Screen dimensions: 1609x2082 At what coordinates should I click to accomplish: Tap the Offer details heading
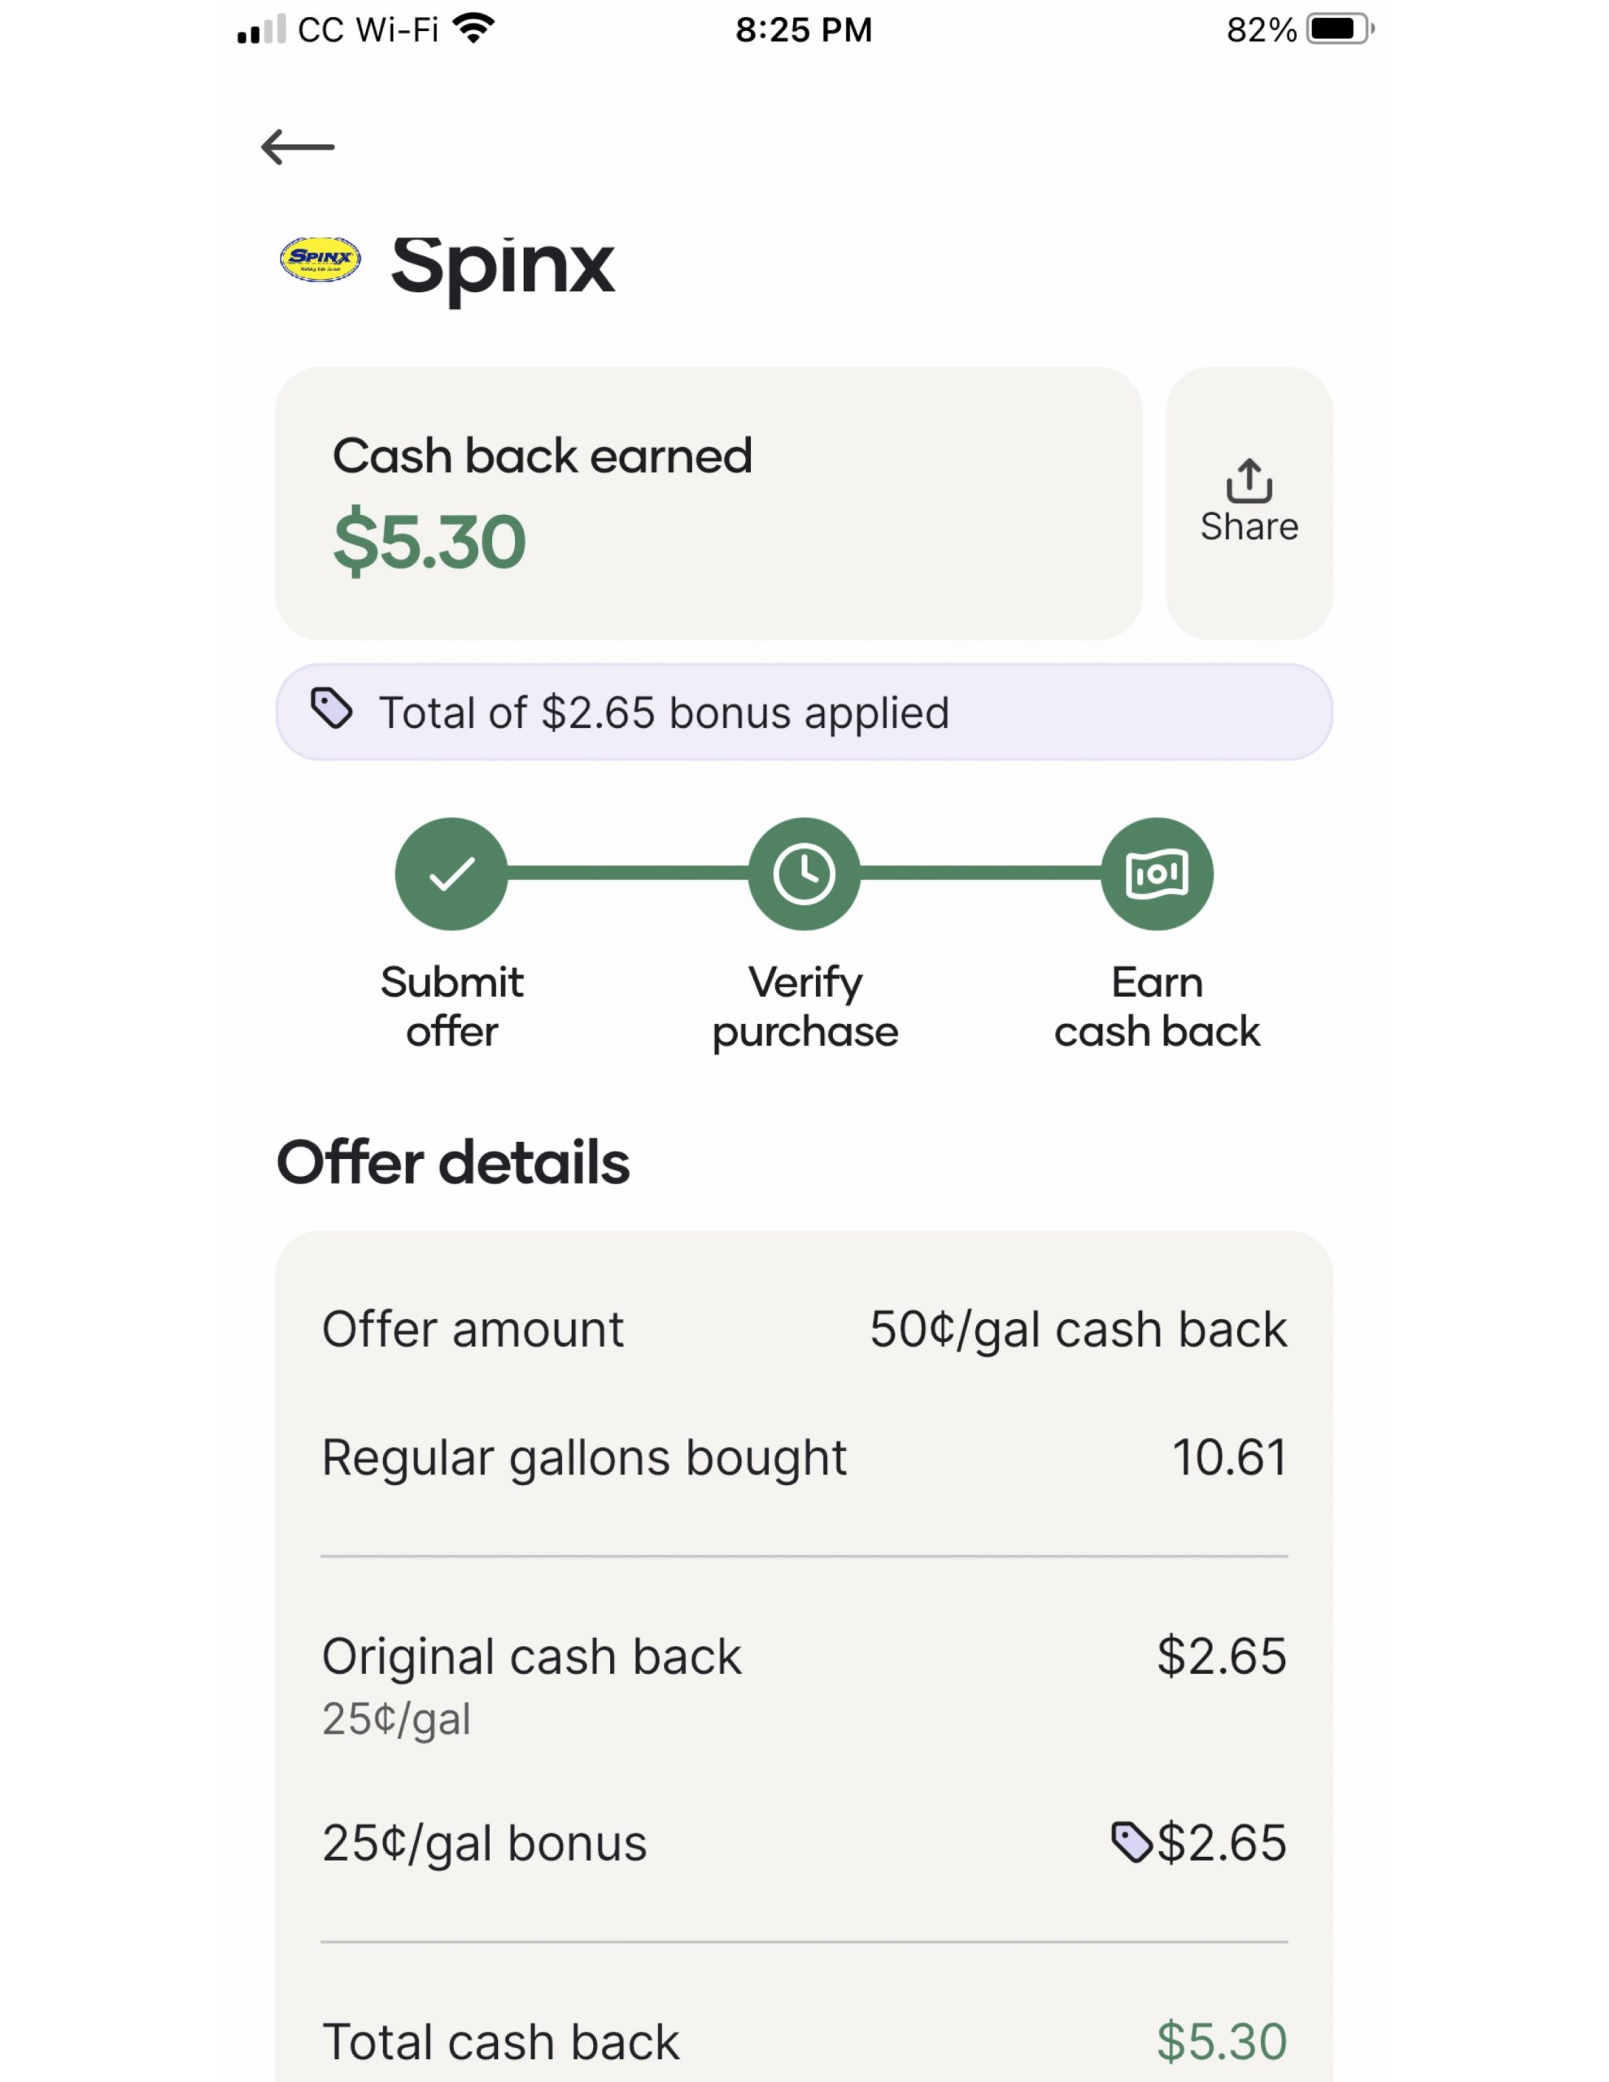pyautogui.click(x=453, y=1163)
